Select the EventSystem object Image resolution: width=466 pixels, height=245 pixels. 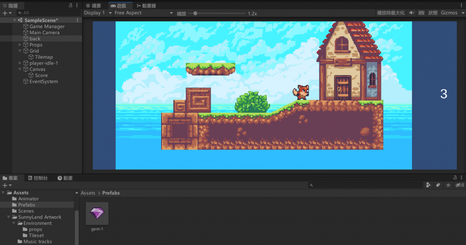point(44,82)
